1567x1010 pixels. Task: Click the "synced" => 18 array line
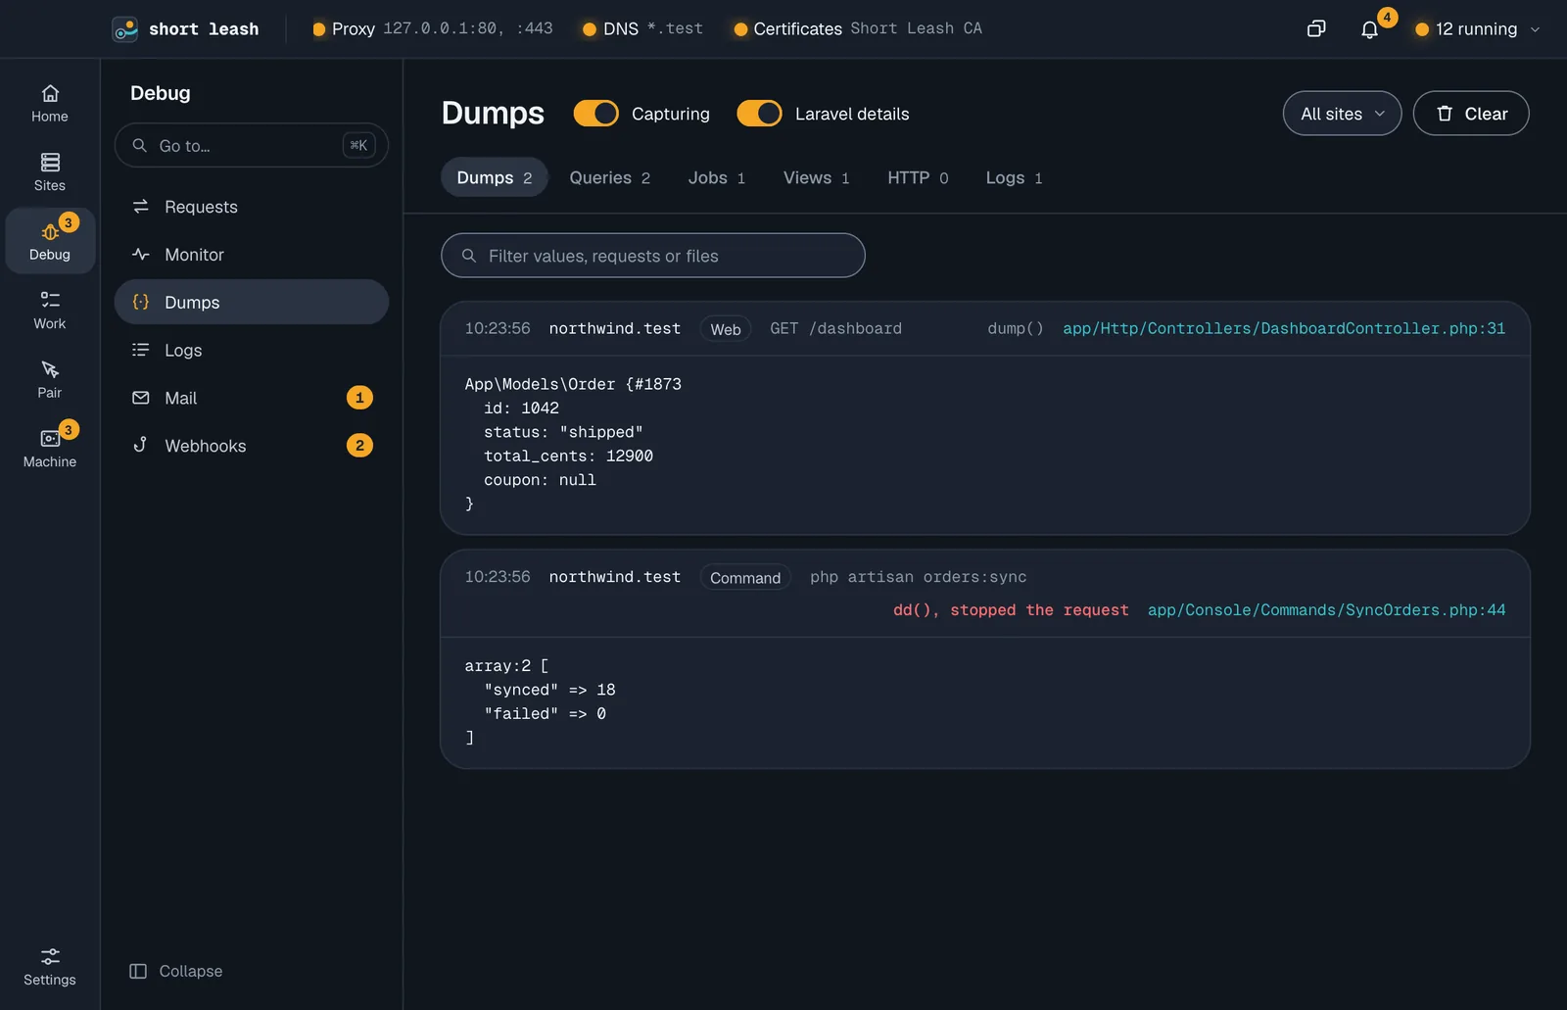[549, 690]
